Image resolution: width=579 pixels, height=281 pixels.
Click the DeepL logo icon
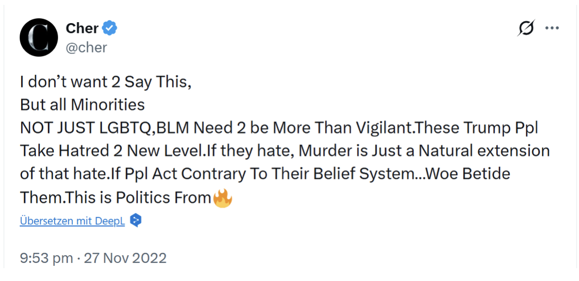click(136, 220)
